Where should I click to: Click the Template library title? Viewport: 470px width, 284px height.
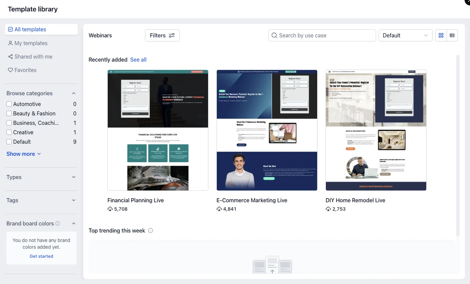pyautogui.click(x=33, y=9)
